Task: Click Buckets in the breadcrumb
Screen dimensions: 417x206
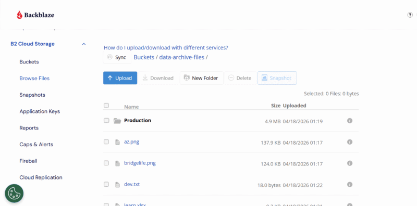Action: click(x=144, y=57)
